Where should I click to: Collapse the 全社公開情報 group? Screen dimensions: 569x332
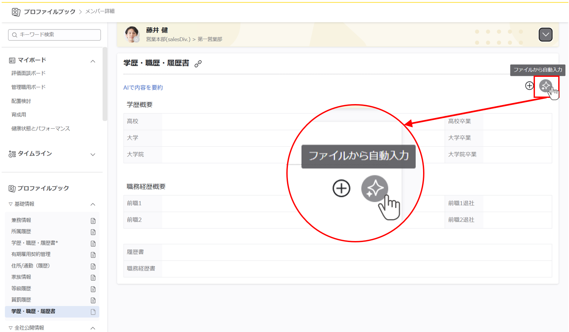(x=93, y=328)
